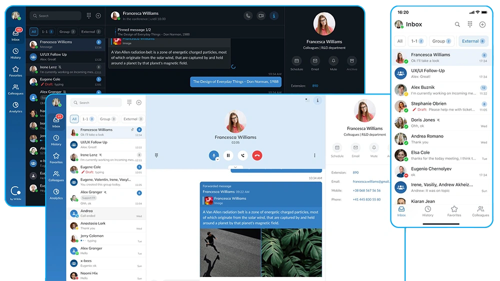
Task: Click the mobile number +38 068 567 56 56
Action: point(366,190)
